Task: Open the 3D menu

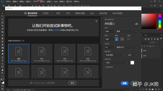Action: click(56, 2)
